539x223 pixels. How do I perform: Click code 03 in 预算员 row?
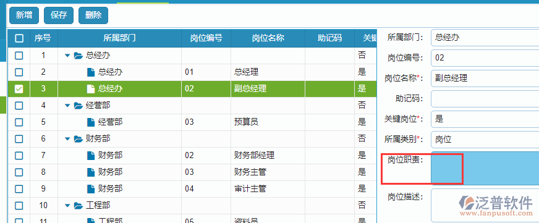pos(189,122)
